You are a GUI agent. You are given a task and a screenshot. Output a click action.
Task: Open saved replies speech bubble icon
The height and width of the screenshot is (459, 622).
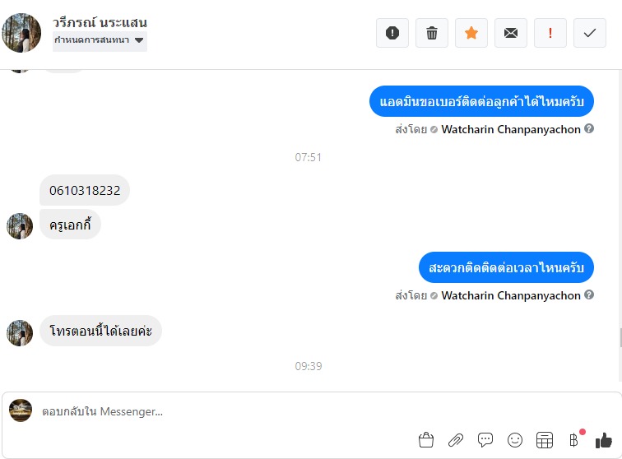(485, 440)
